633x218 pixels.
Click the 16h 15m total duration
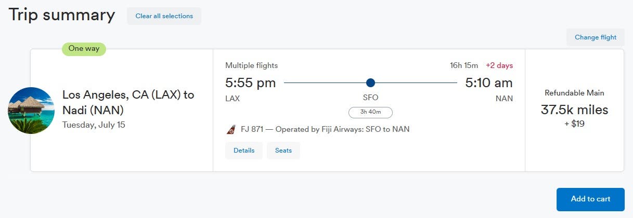pos(464,65)
